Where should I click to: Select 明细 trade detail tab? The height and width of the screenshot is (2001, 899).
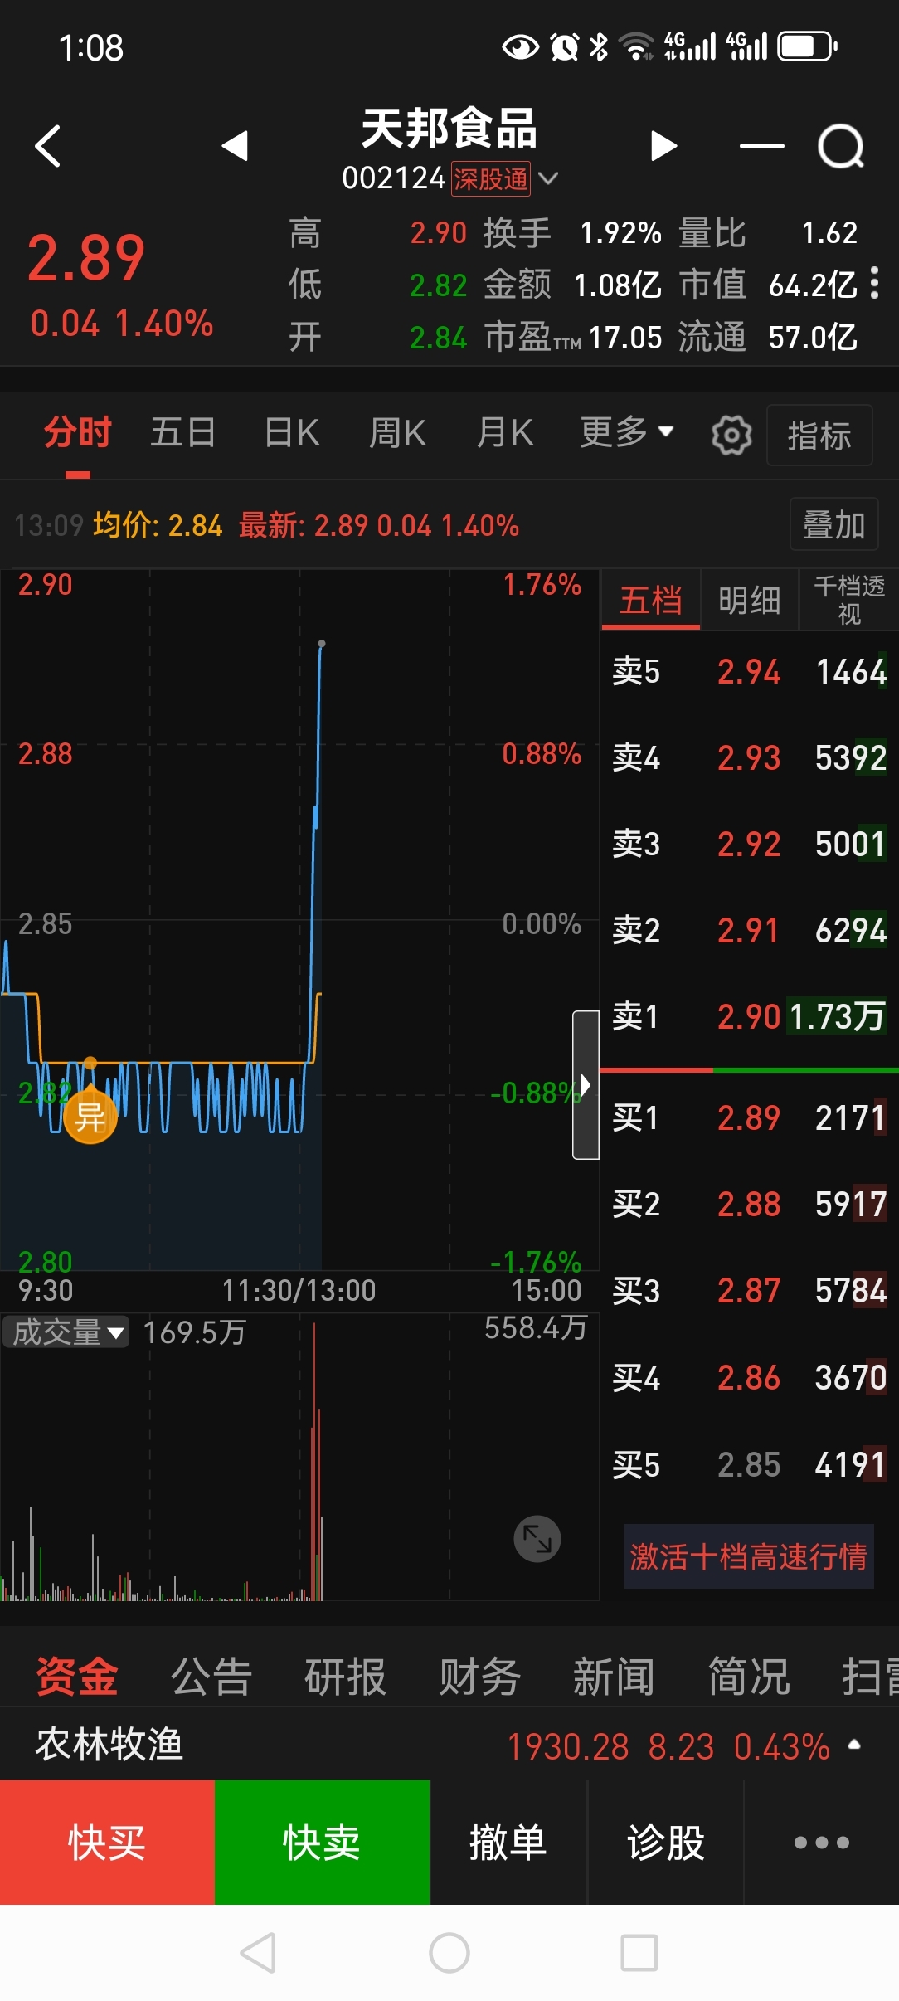click(x=750, y=601)
